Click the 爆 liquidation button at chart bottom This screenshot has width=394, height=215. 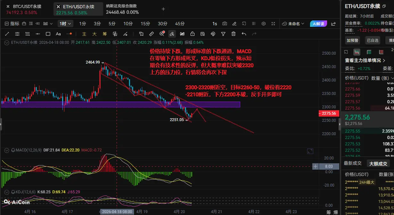pos(336,212)
